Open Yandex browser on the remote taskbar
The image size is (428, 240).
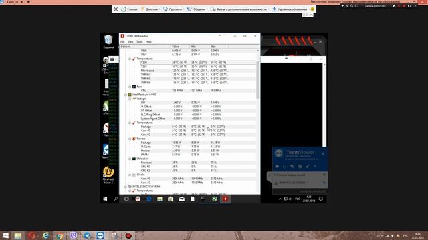(138, 199)
